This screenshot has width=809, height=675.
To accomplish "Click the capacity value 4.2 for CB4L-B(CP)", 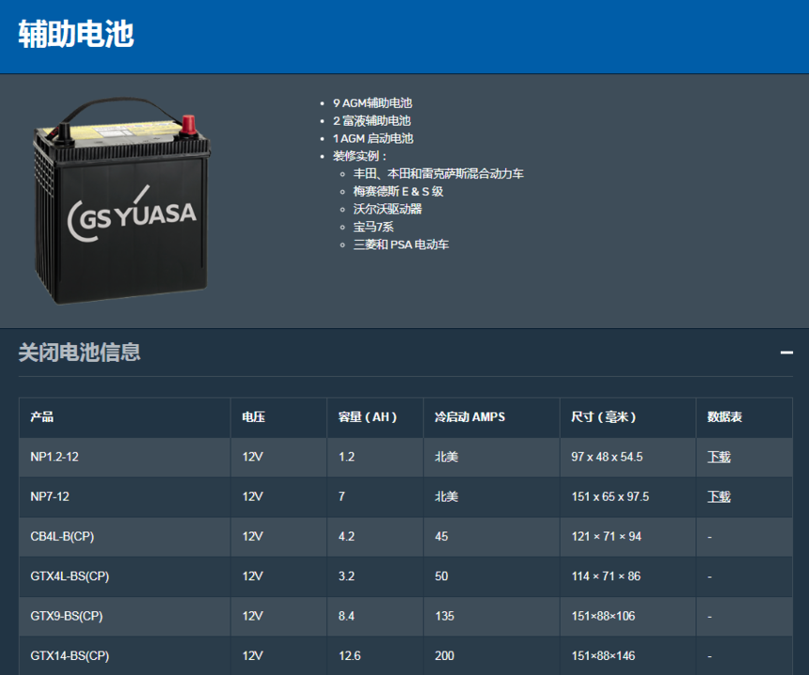I will pyautogui.click(x=347, y=536).
